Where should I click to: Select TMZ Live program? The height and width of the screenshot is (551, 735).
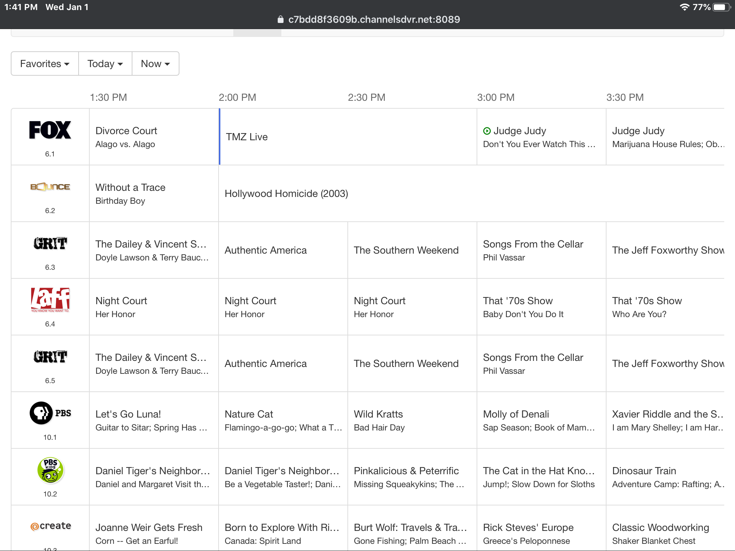(247, 137)
